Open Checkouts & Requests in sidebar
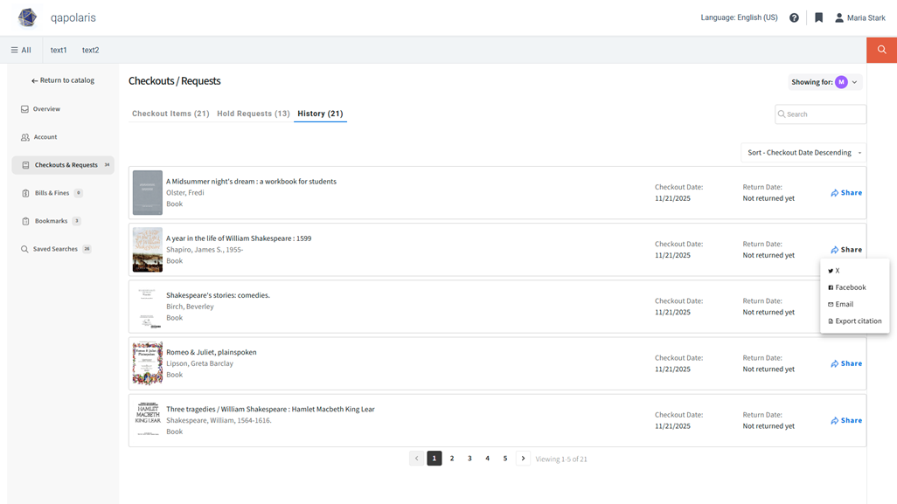This screenshot has height=504, width=897. pos(63,165)
